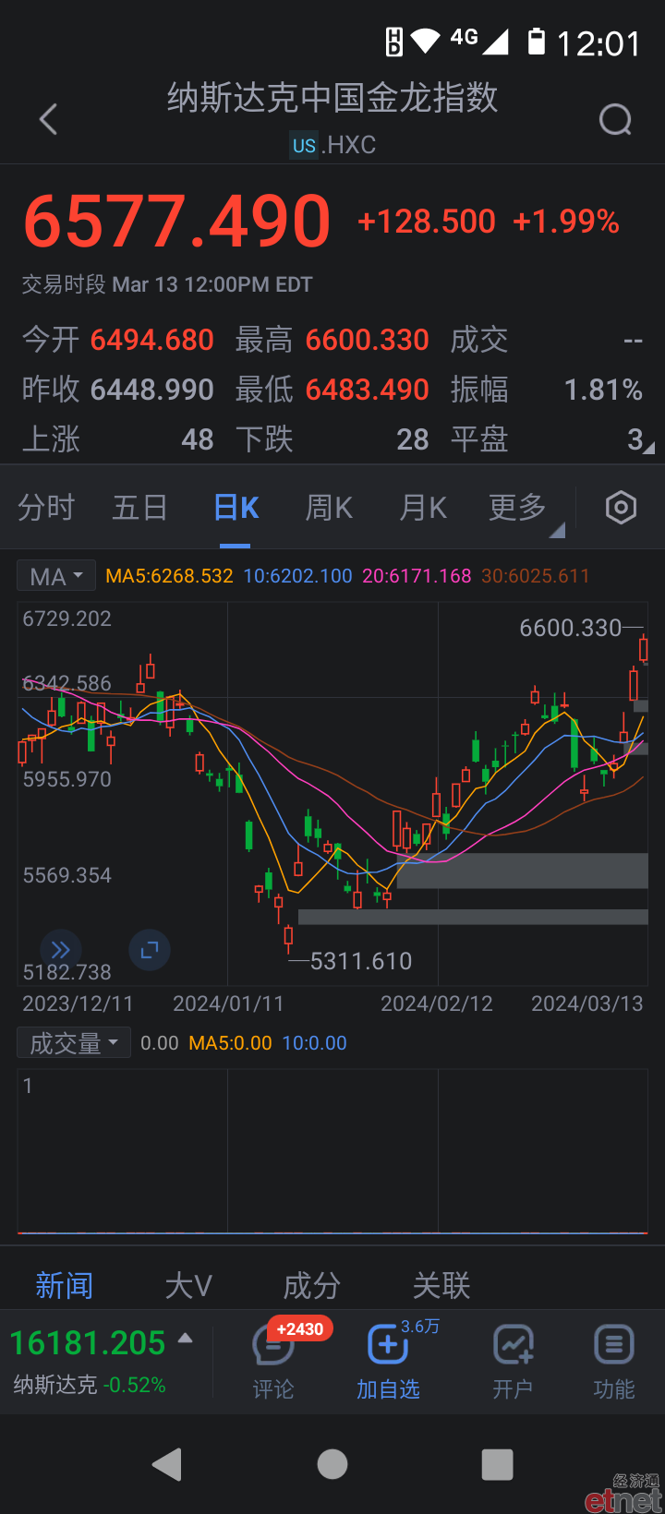
Task: Open the 关联 related tab
Action: [x=441, y=1285]
